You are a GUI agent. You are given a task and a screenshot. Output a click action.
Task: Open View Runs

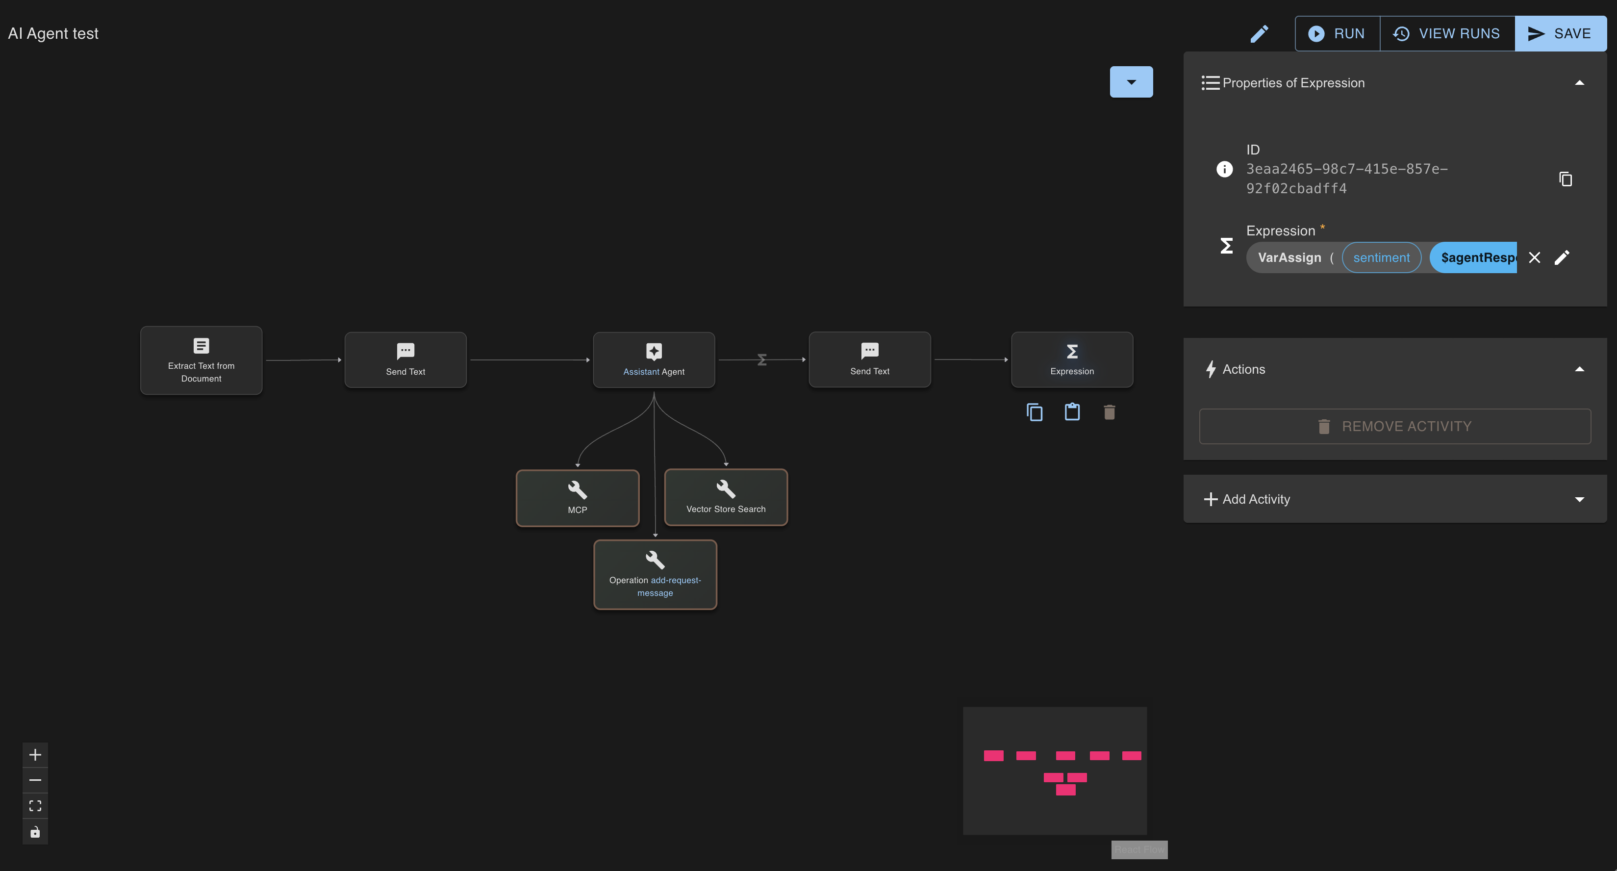pos(1447,33)
